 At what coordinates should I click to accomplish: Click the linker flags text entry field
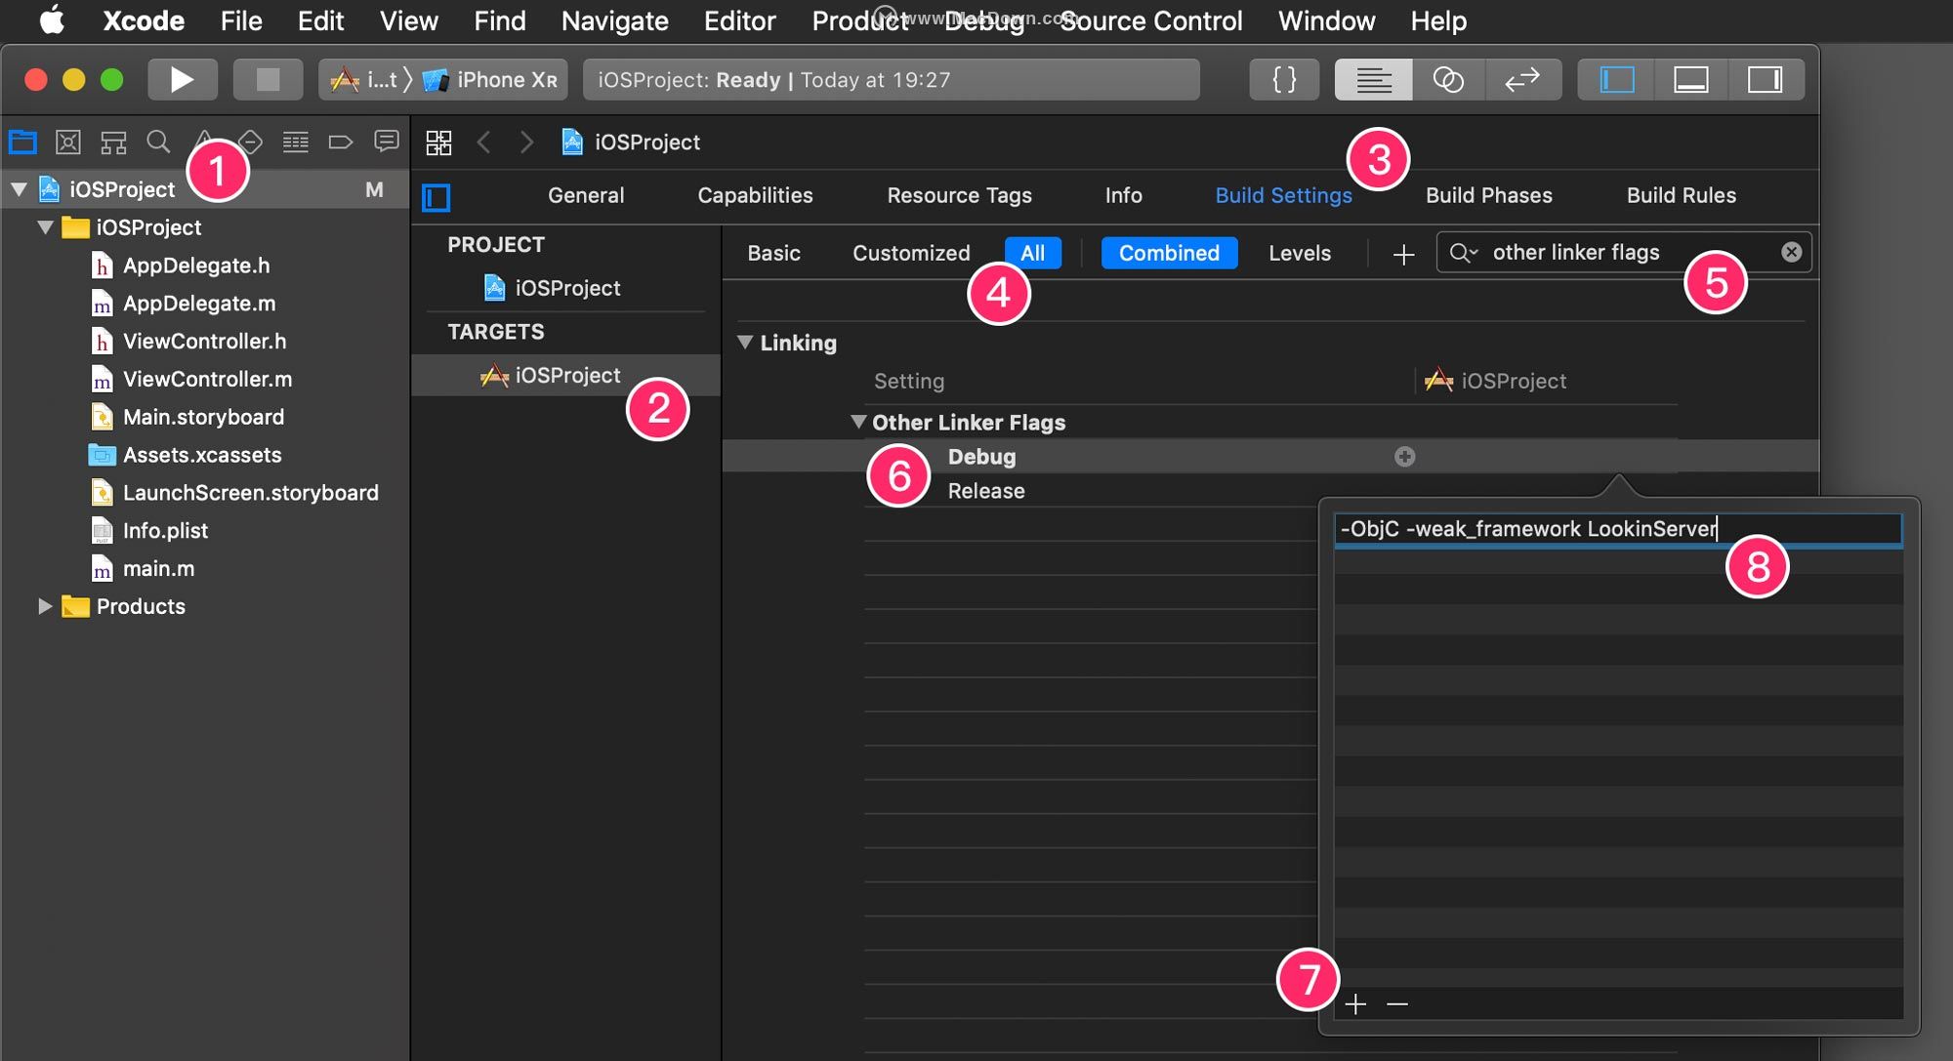coord(1617,530)
